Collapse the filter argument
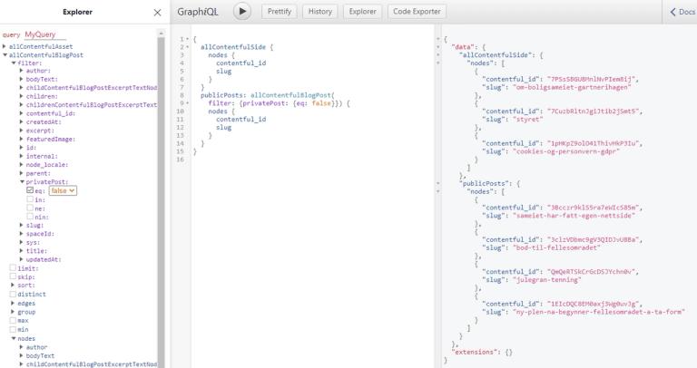 [x=14, y=63]
